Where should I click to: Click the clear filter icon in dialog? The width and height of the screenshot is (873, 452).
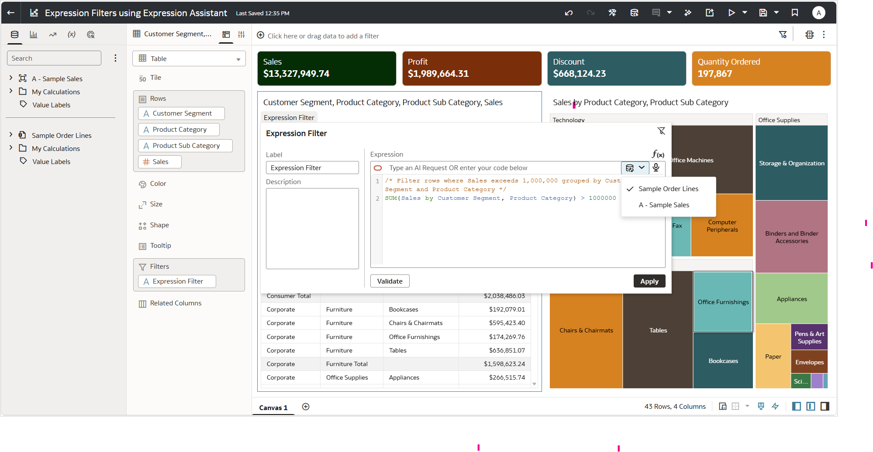pos(661,131)
